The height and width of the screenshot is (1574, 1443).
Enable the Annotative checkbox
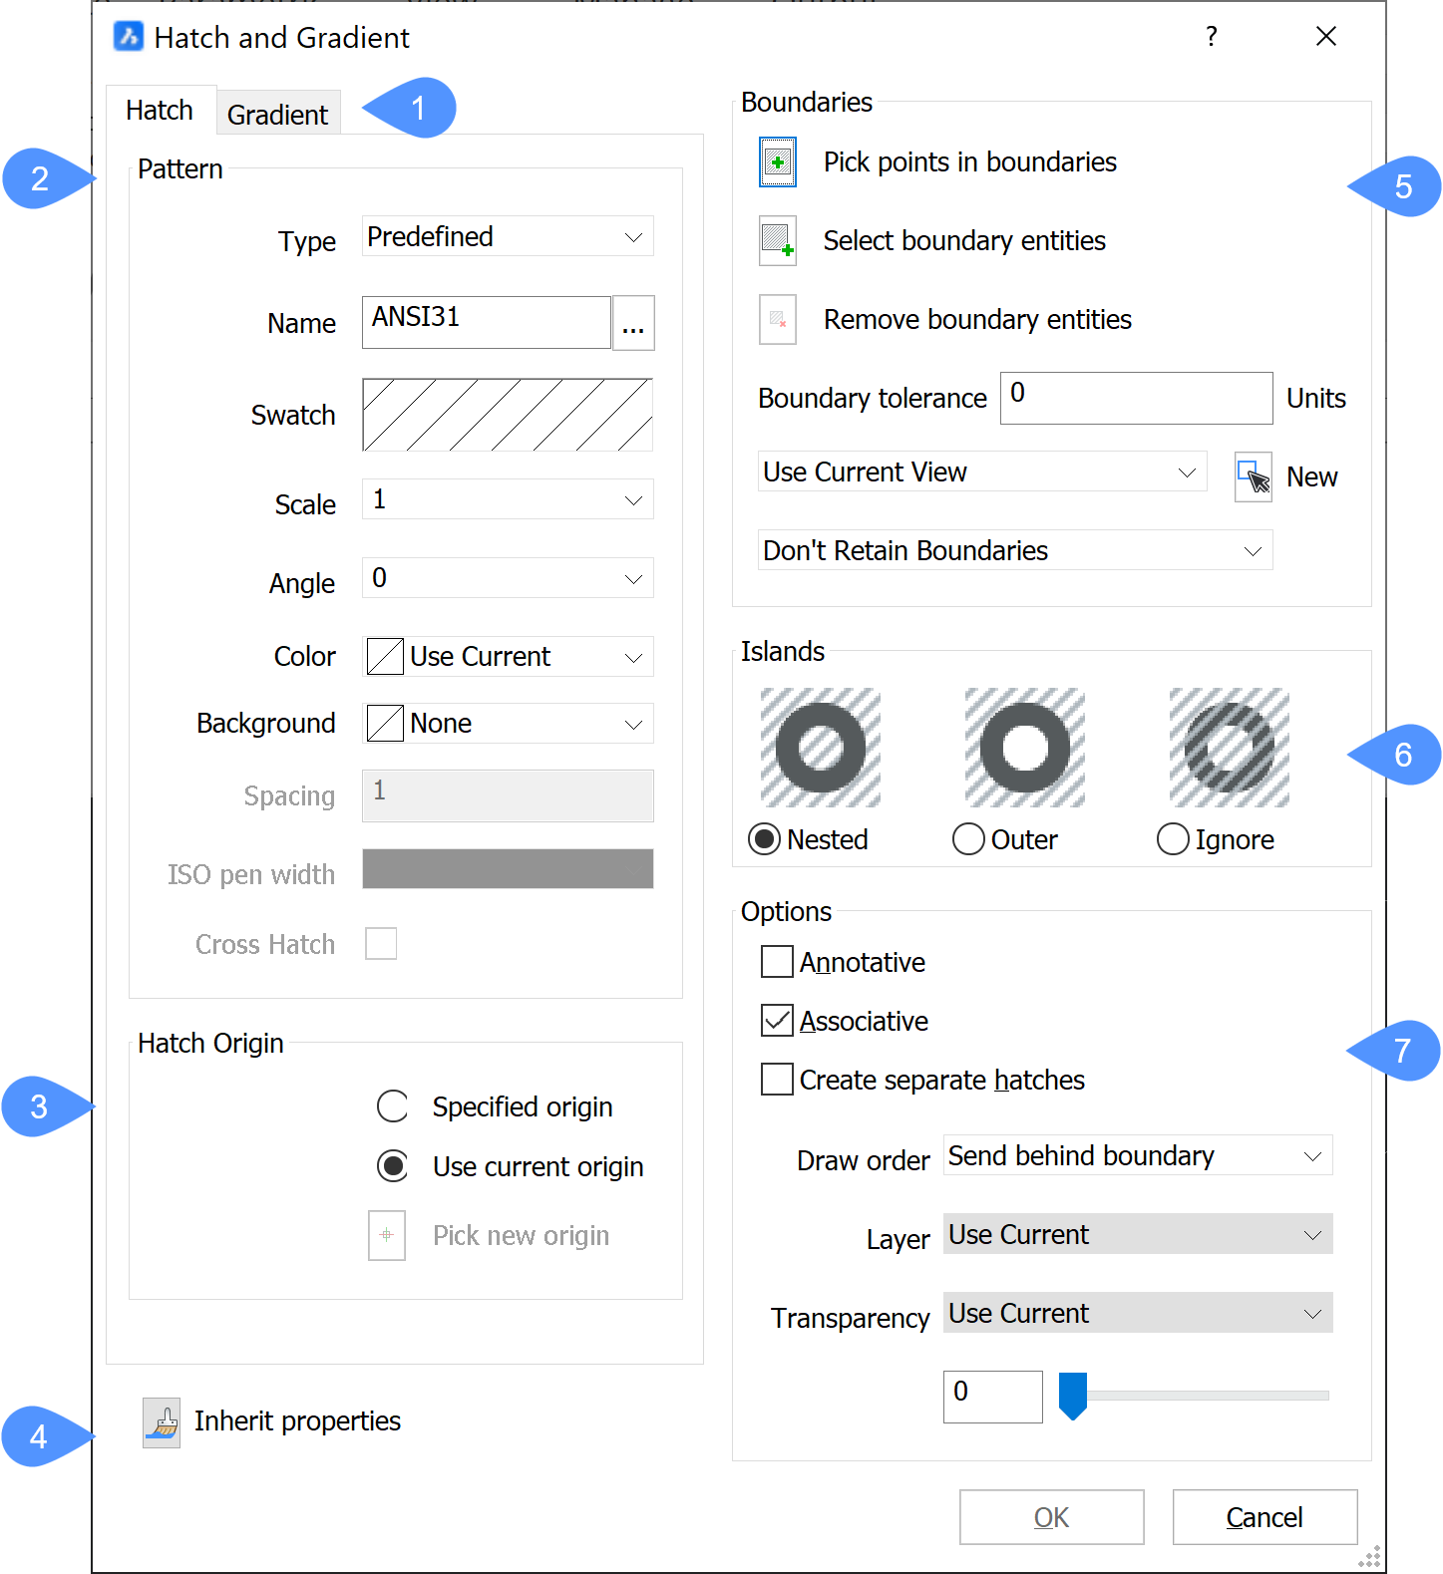777,963
